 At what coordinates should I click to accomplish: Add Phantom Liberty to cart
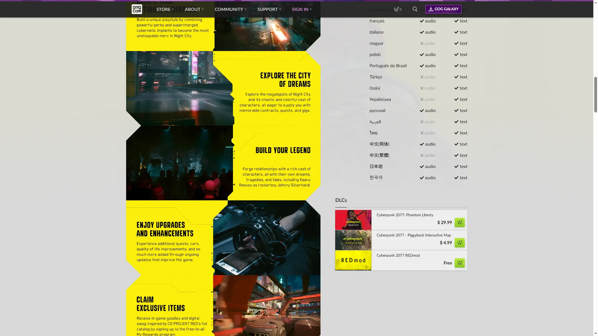459,222
